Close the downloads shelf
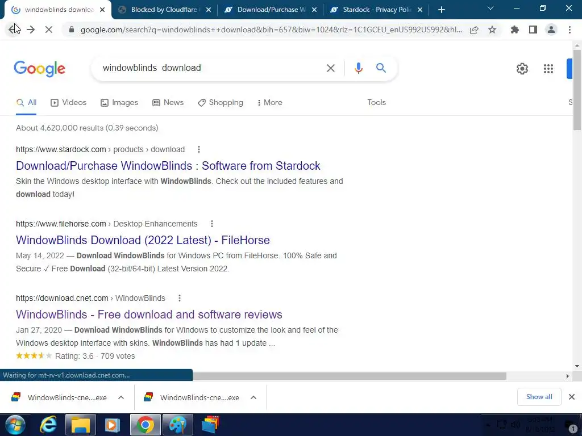Screen dimensions: 582x436 coord(572,397)
